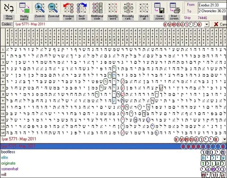Image resolution: width=227 pixels, height=178 pixels.
Task: Go to Previous code
Action: click(69, 8)
